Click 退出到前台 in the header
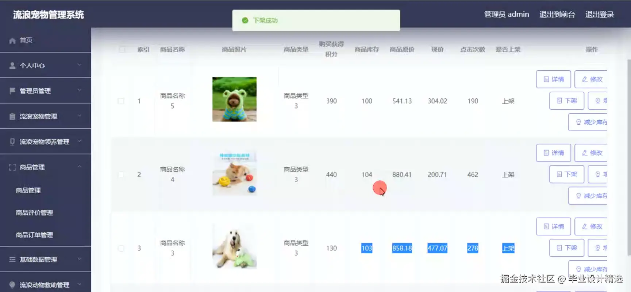The width and height of the screenshot is (631, 292). tap(557, 15)
